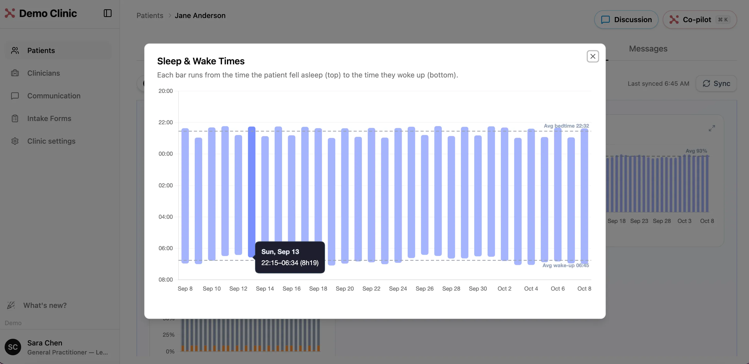Click the Sep 8 axis label
The height and width of the screenshot is (364, 749).
(x=185, y=289)
